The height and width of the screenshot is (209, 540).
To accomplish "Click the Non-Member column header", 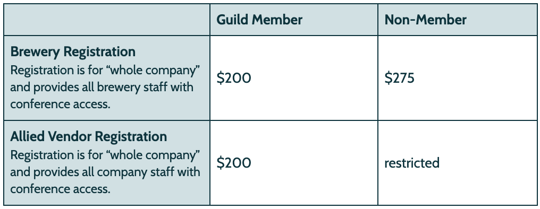I will pos(425,20).
